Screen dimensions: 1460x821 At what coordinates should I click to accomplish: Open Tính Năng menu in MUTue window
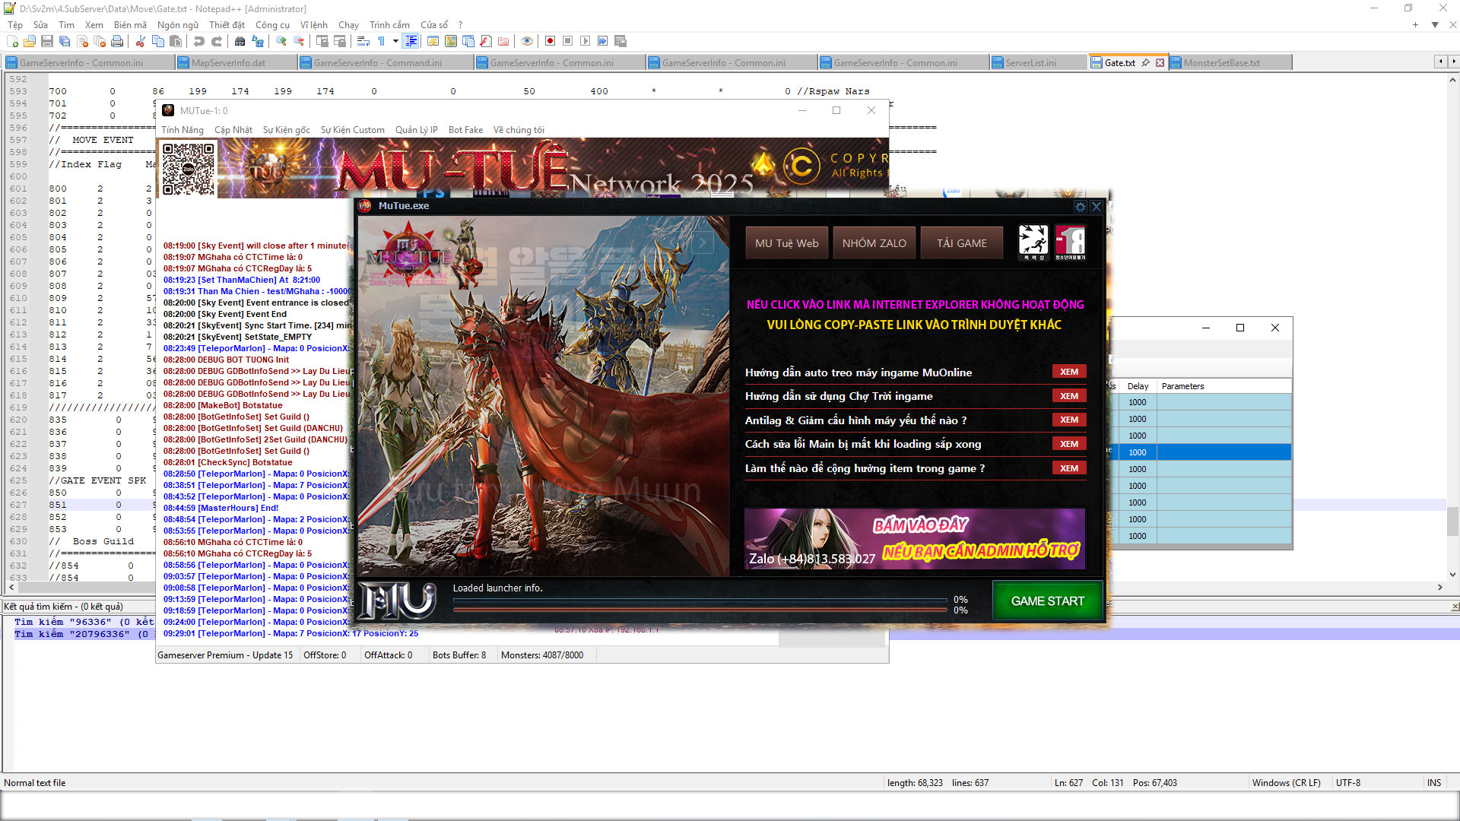[182, 130]
